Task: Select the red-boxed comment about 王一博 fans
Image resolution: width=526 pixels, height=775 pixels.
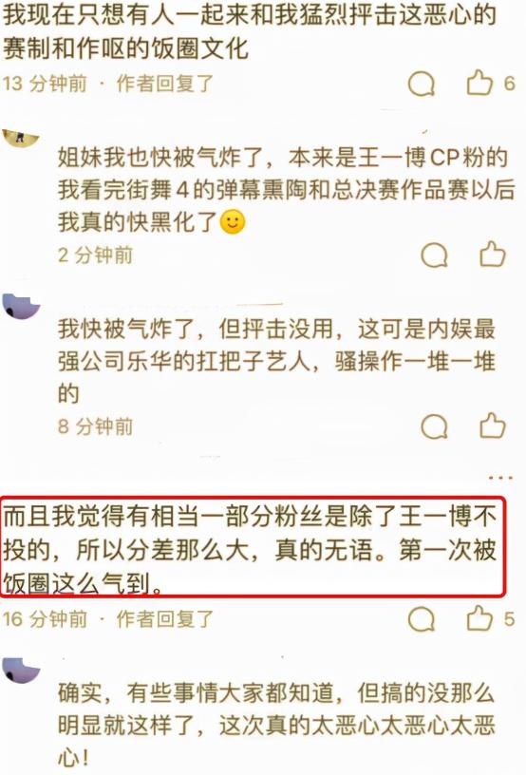Action: pos(252,548)
